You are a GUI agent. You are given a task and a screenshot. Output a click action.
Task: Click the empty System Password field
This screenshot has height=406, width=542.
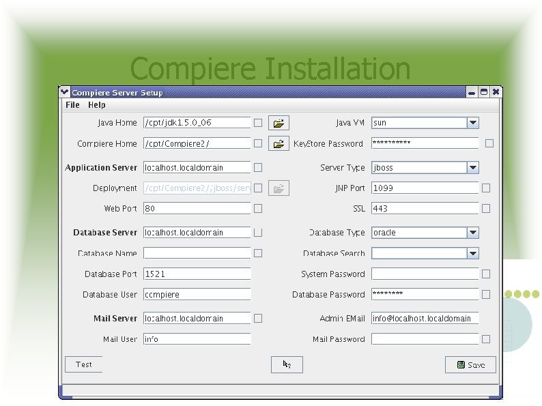[x=425, y=274]
